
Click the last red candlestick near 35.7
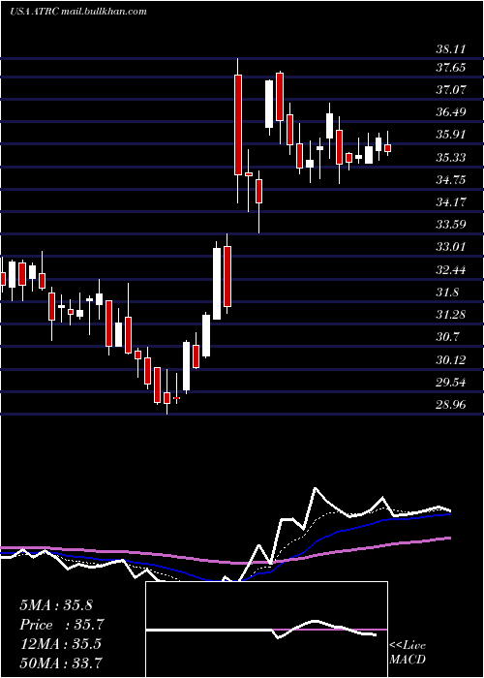[x=387, y=148]
